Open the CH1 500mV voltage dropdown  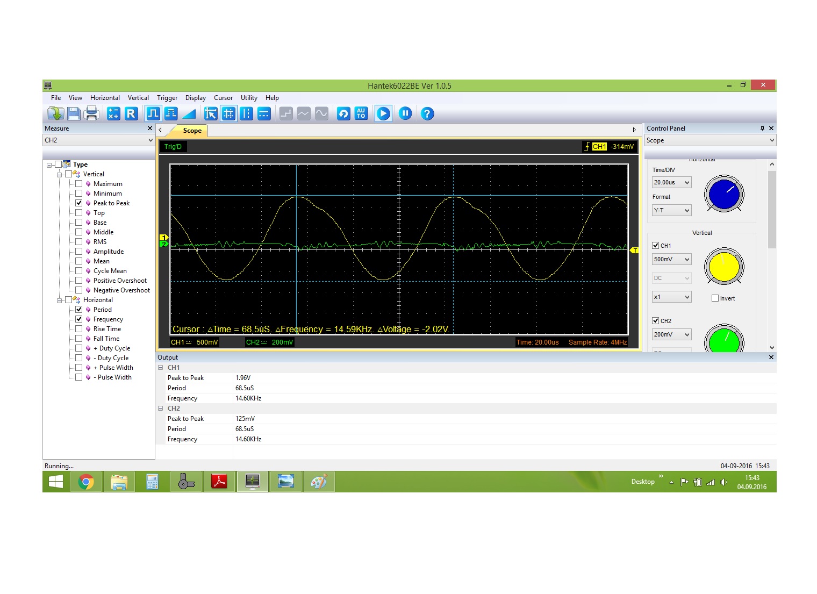coord(671,260)
